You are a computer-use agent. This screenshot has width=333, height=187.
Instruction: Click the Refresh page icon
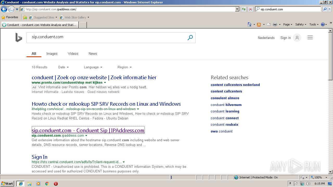click(244, 9)
